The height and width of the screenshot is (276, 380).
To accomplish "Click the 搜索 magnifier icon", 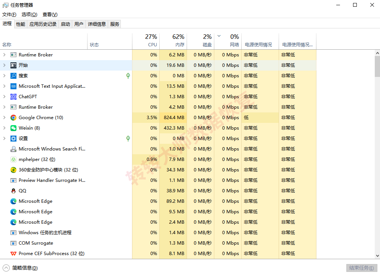I will (13, 76).
